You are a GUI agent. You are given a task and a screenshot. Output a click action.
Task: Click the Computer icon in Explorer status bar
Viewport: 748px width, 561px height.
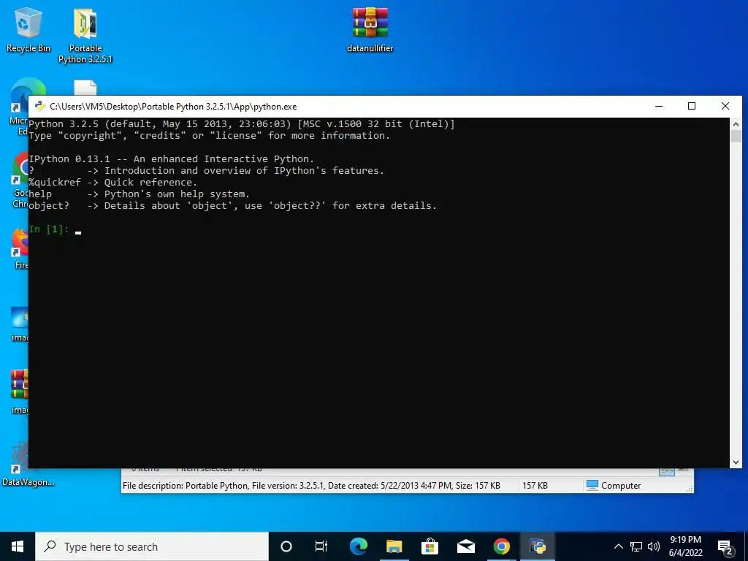[592, 485]
